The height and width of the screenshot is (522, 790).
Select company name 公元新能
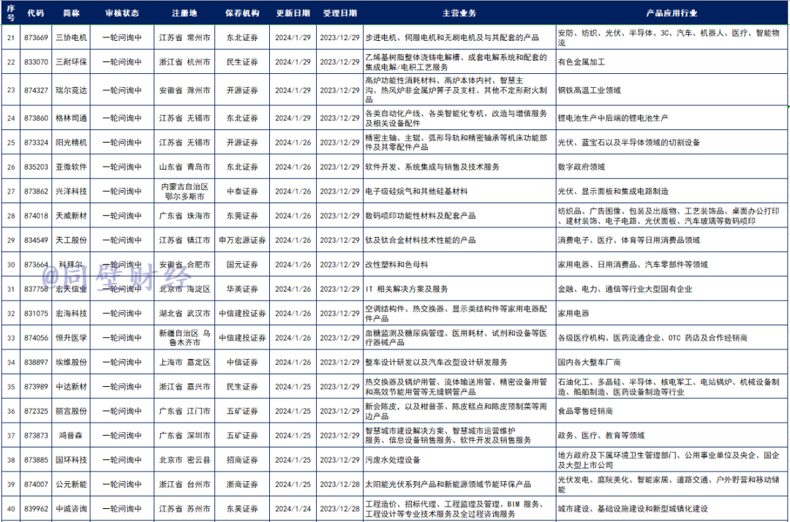[71, 484]
